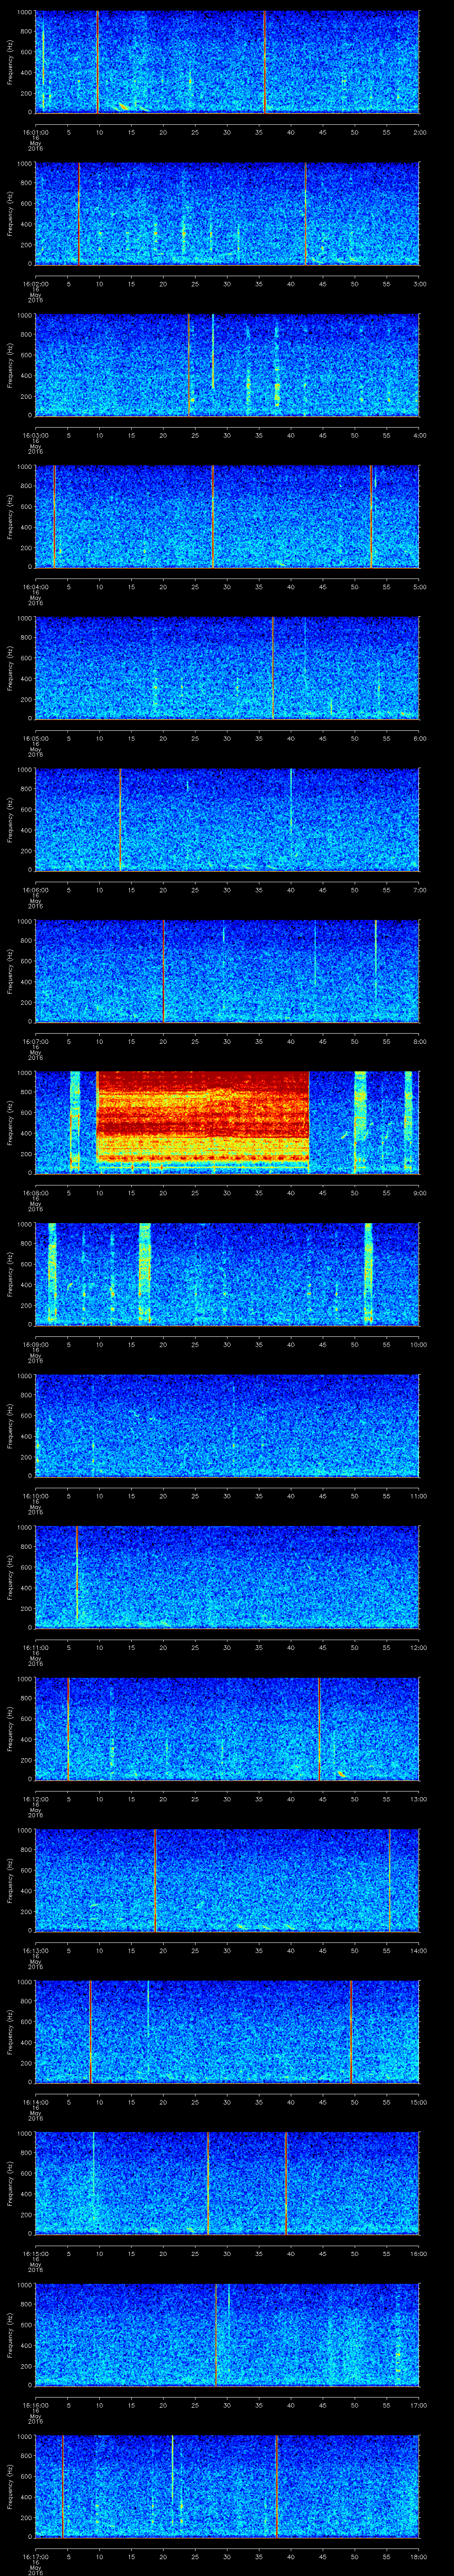Image resolution: width=454 pixels, height=2576 pixels.
Task: Open the spectrogram panel starting at 16:17:00
Action: (x=227, y=2486)
